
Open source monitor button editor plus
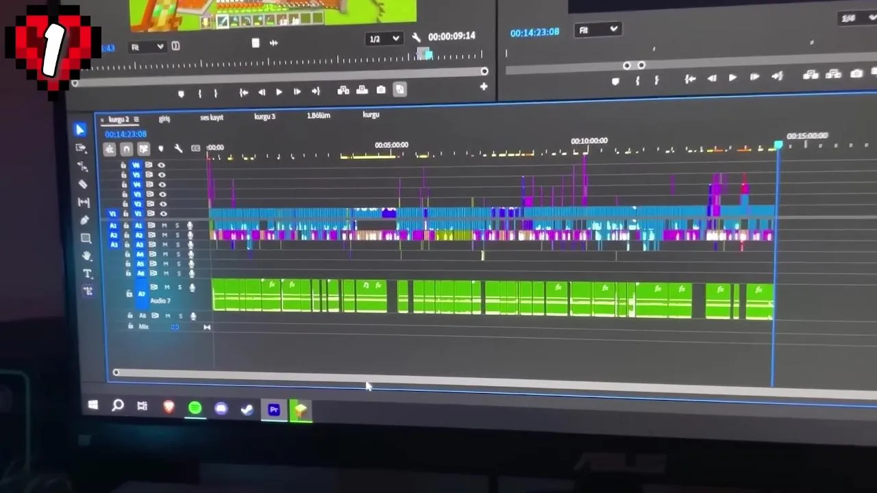tap(484, 87)
